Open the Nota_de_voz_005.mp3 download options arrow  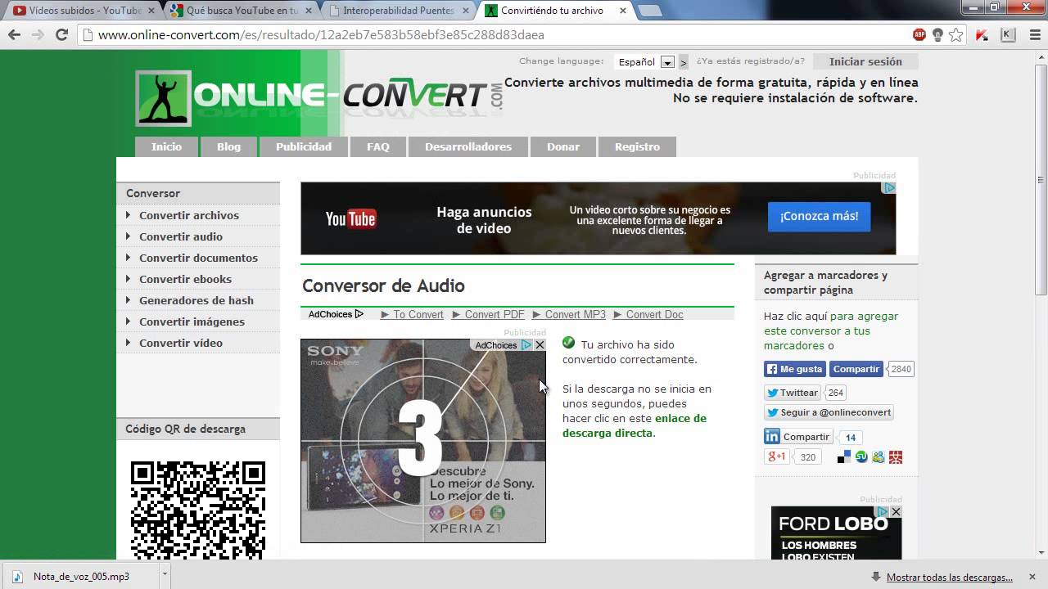pos(165,574)
